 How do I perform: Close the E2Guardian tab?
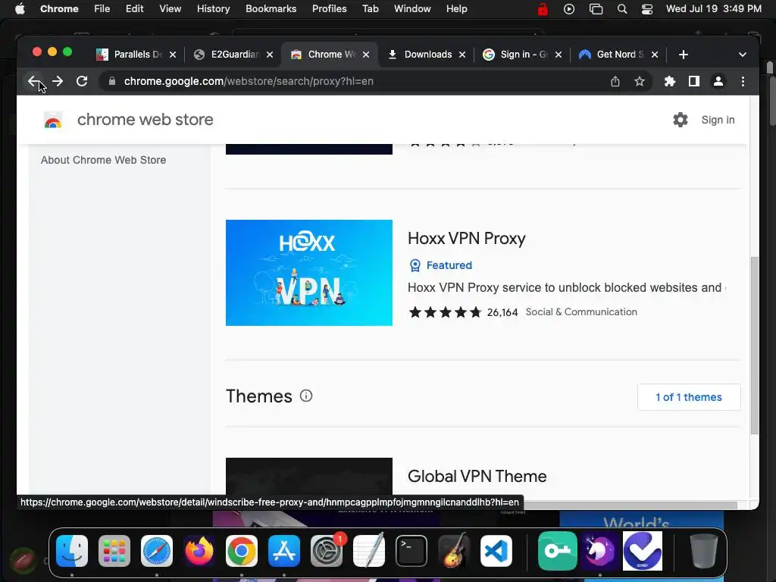[269, 55]
